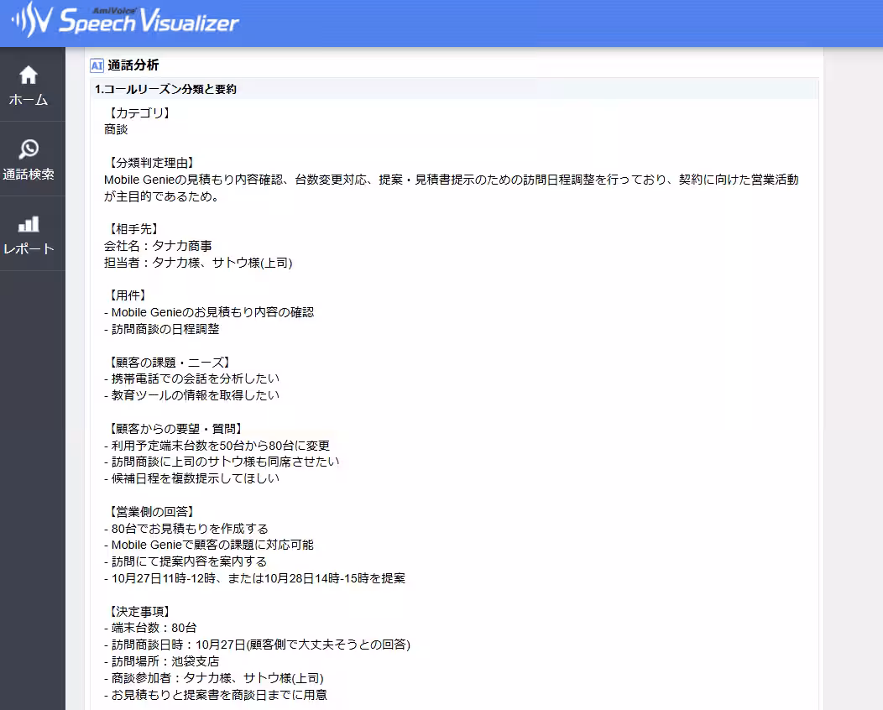Select the 通話検索 sidebar label
The height and width of the screenshot is (710, 883).
[29, 175]
